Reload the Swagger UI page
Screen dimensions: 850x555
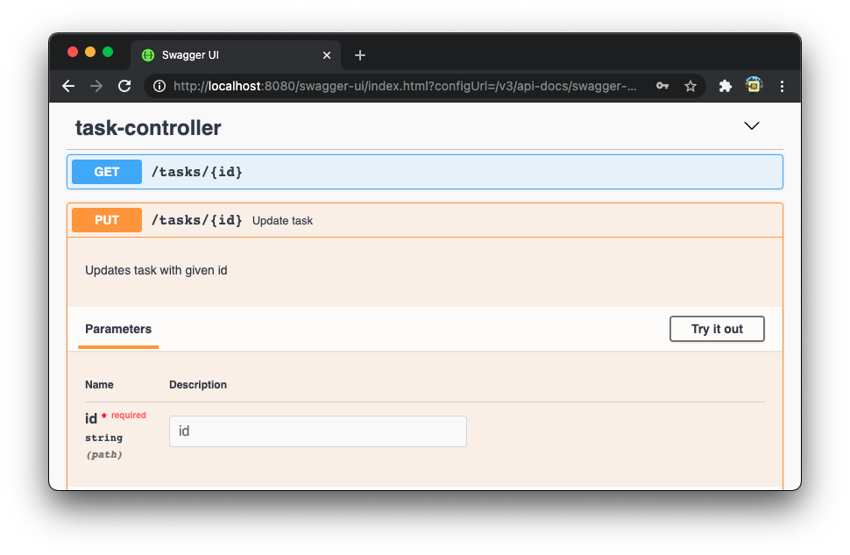[124, 86]
